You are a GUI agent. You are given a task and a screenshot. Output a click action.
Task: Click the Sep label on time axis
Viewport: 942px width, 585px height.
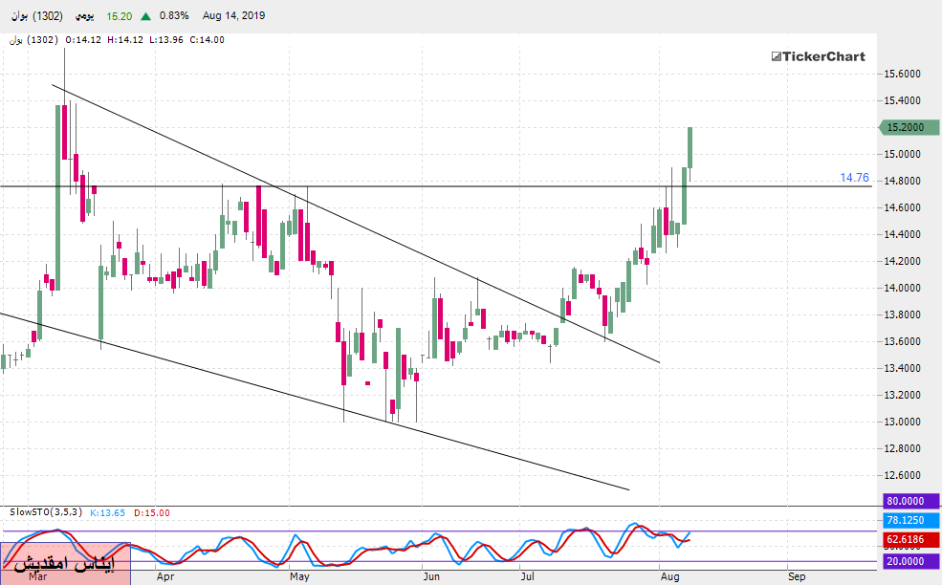pyautogui.click(x=797, y=577)
